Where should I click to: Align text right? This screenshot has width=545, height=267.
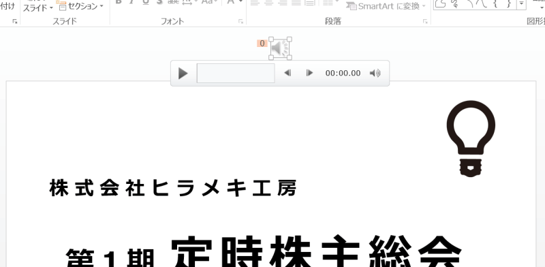(x=283, y=3)
